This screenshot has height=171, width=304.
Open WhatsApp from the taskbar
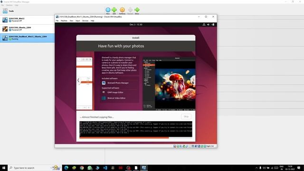tap(90, 168)
